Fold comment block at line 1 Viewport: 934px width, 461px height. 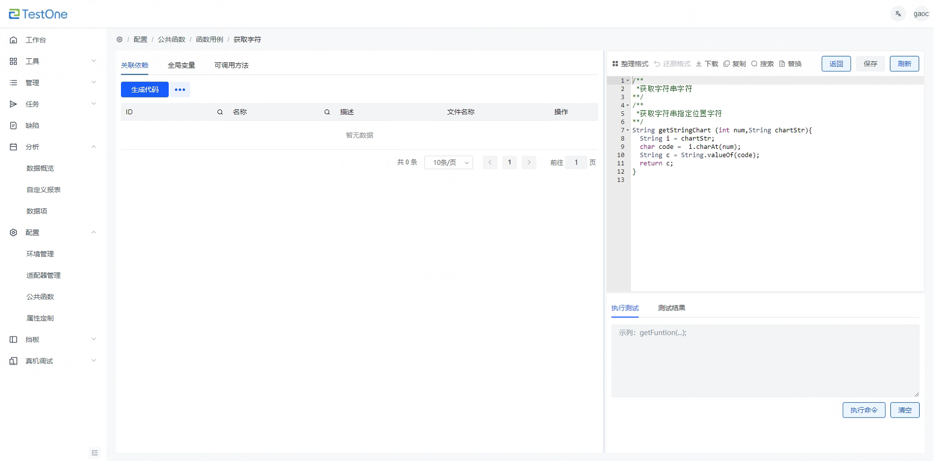(627, 80)
